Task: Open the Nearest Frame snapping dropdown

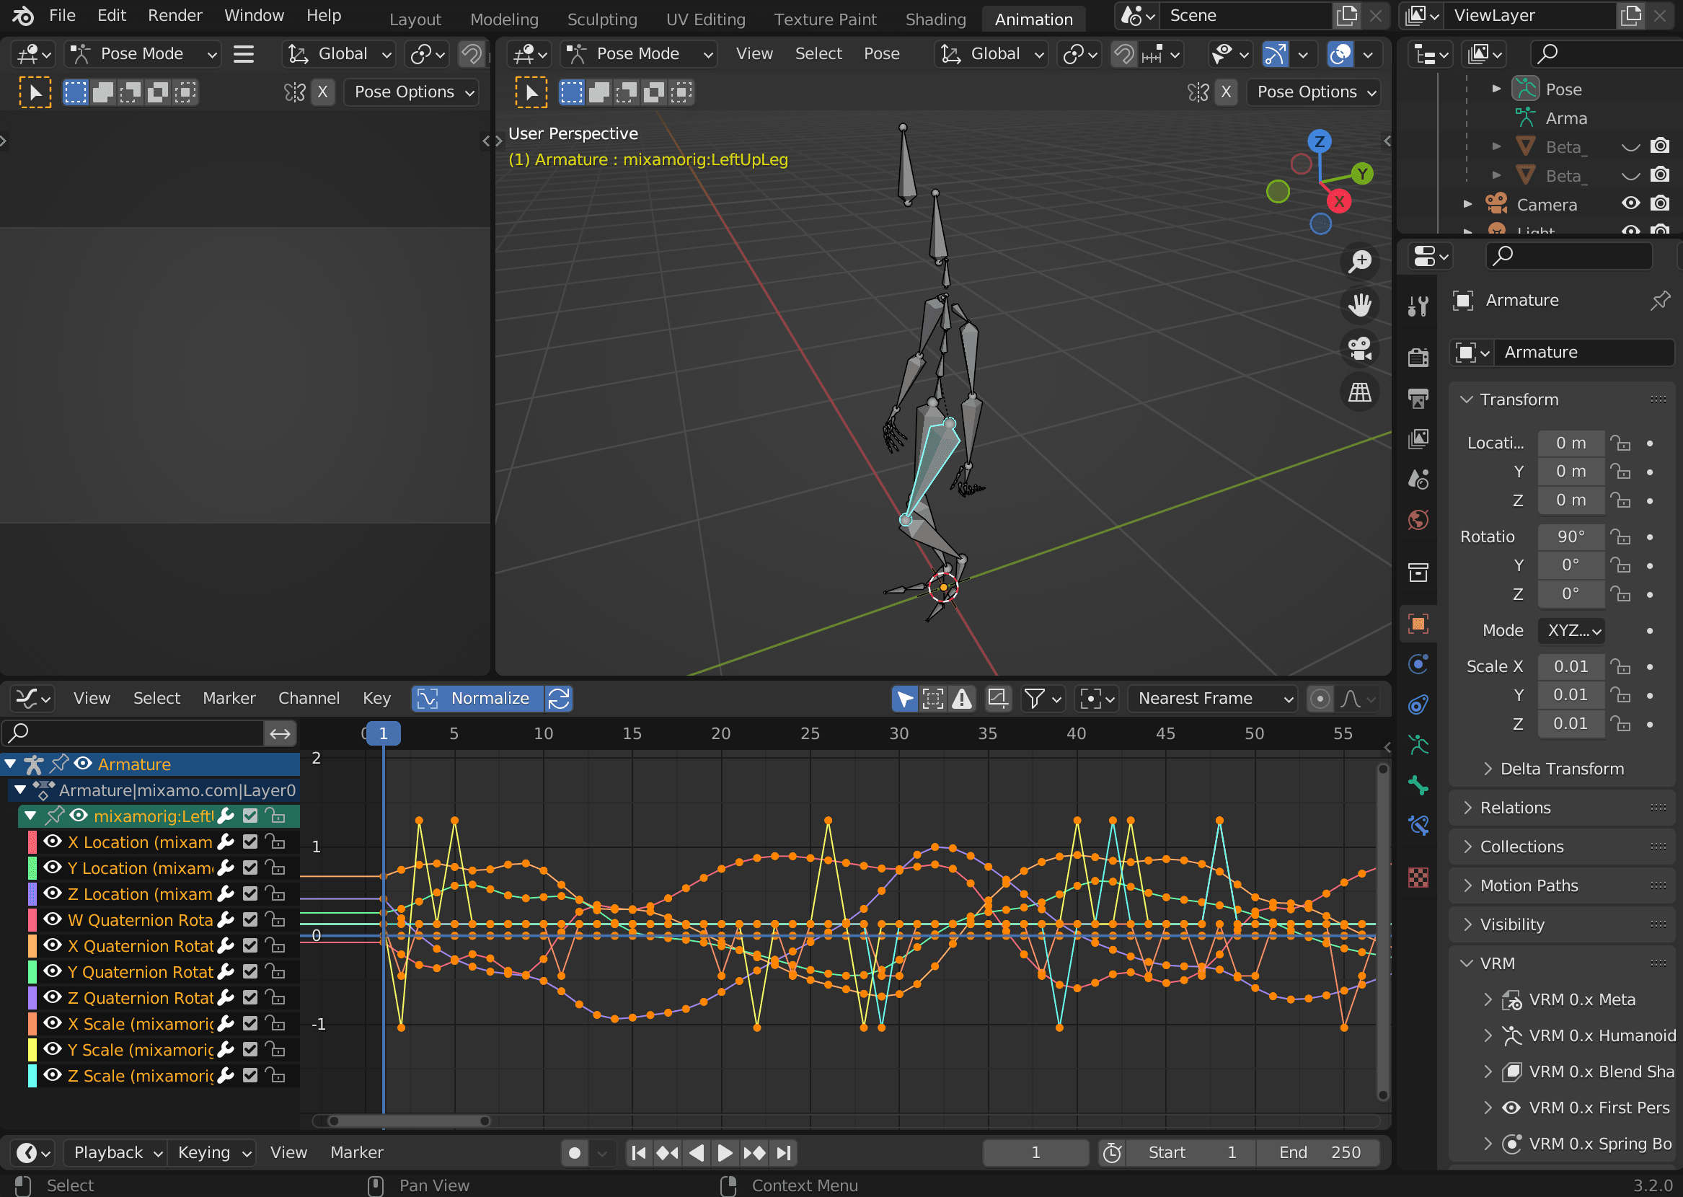Action: [1212, 698]
